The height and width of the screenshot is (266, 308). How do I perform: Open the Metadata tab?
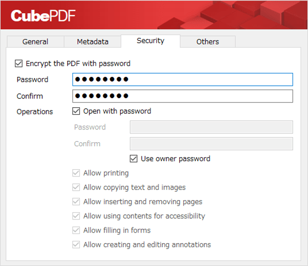coord(93,41)
